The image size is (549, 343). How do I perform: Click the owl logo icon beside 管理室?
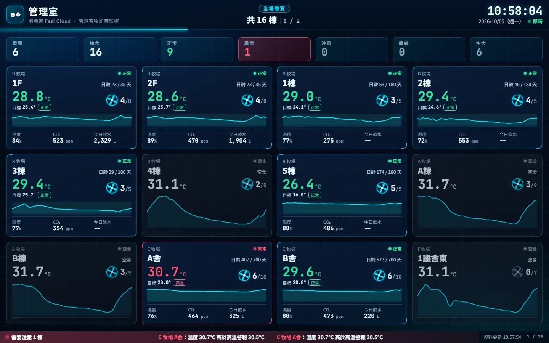point(15,15)
